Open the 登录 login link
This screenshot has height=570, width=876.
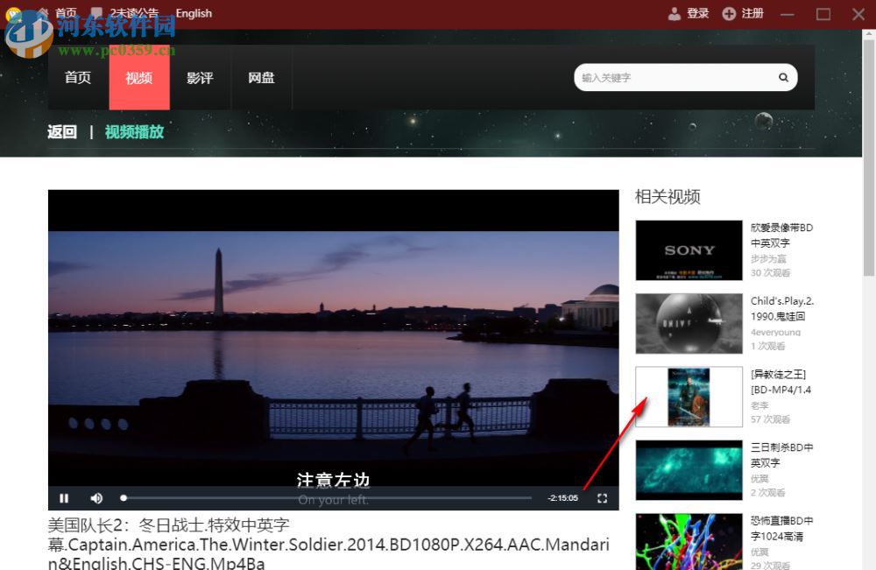[689, 13]
